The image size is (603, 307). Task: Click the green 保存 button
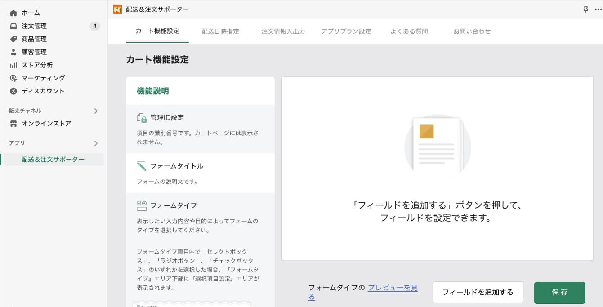click(x=559, y=292)
